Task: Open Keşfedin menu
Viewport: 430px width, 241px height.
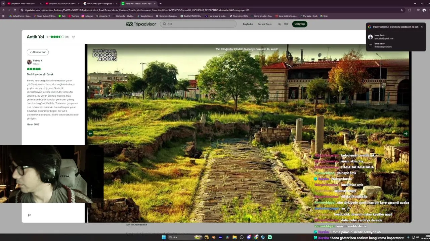Action: 248,24
